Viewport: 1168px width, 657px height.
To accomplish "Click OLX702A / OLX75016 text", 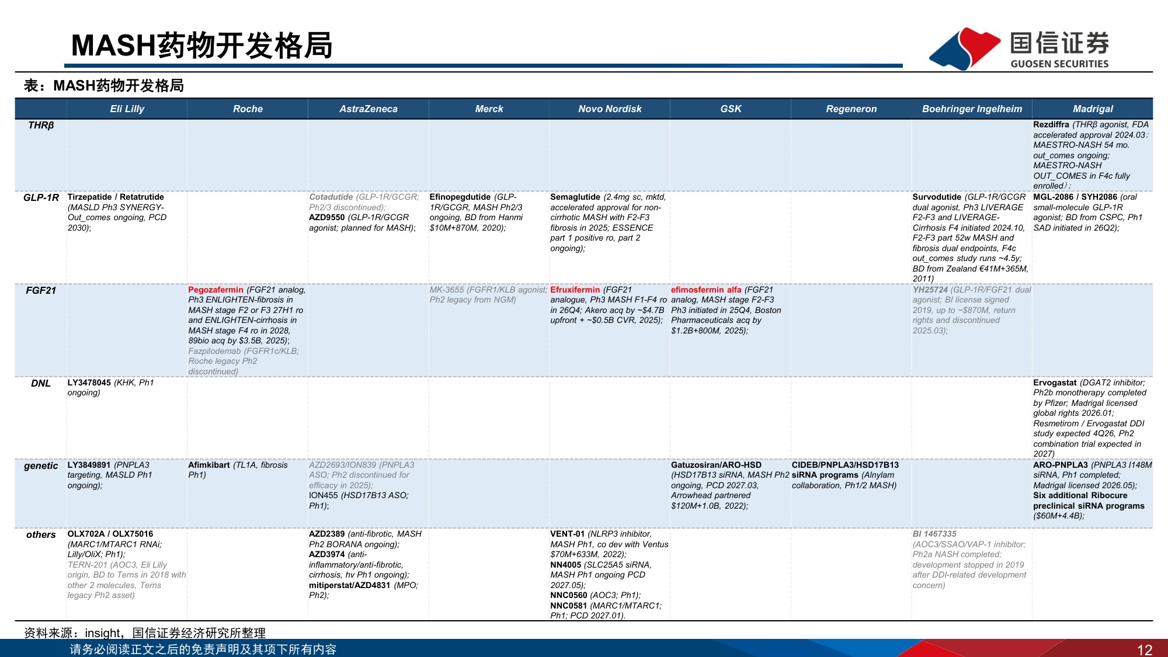I will tap(110, 534).
